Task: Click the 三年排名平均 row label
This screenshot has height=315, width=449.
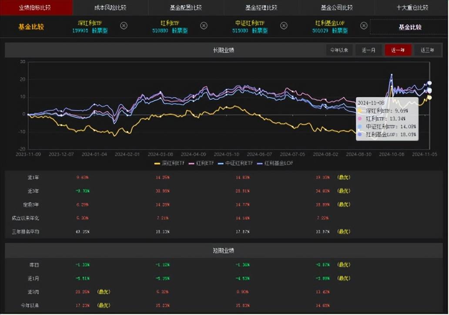Action: click(x=26, y=232)
